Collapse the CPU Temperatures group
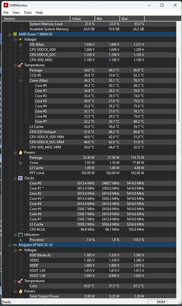 point(15,65)
